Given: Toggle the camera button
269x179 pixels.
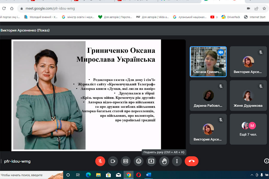Looking at the screenshot, I should click(x=113, y=161).
